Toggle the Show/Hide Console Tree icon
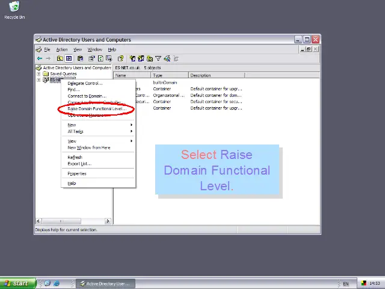 pyautogui.click(x=69, y=58)
